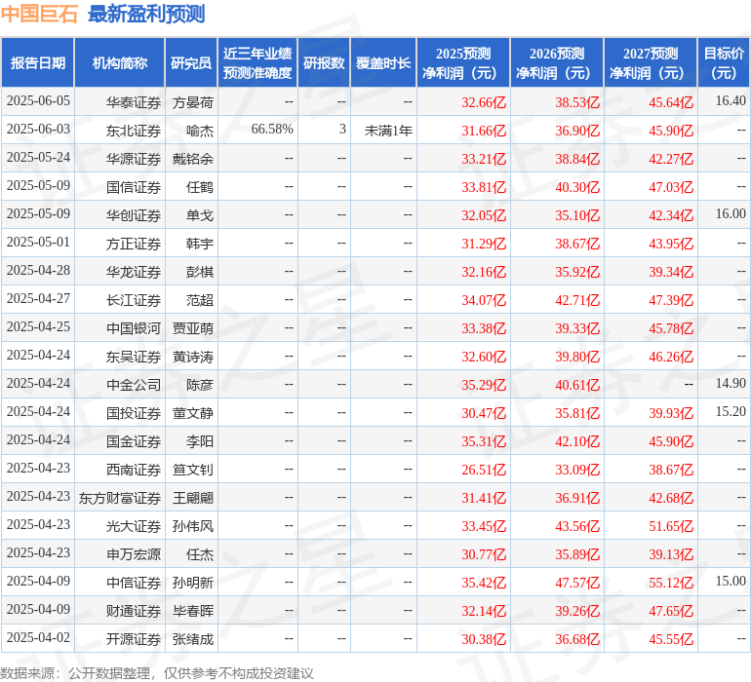Click the 26.51亿 profit value
Image resolution: width=751 pixels, height=682 pixels.
click(x=484, y=470)
